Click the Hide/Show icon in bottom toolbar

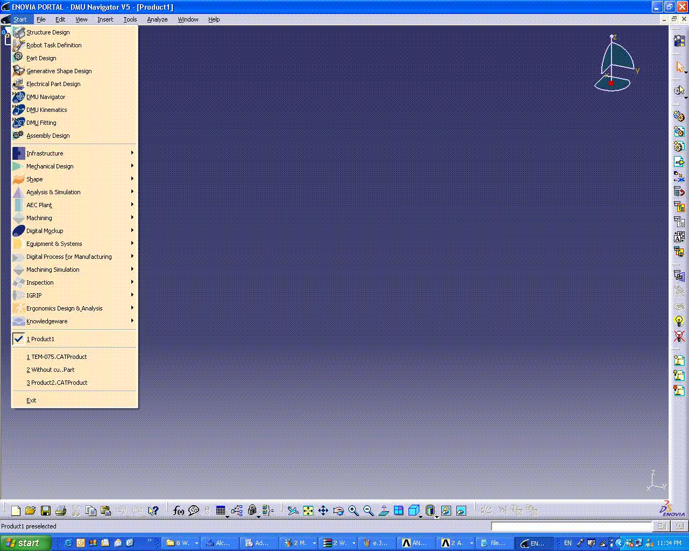tap(446, 511)
